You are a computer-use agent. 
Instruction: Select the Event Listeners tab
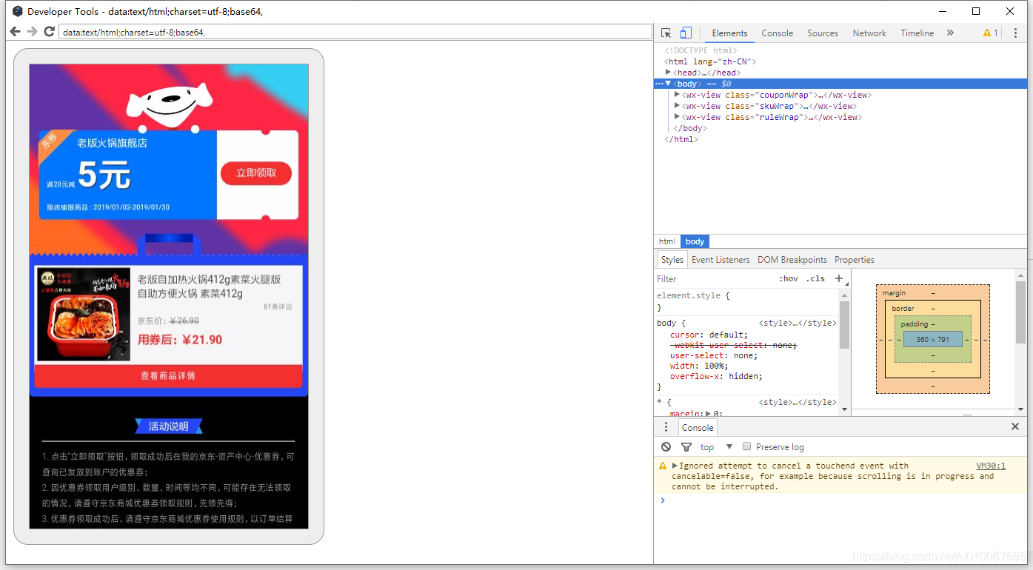pyautogui.click(x=721, y=260)
